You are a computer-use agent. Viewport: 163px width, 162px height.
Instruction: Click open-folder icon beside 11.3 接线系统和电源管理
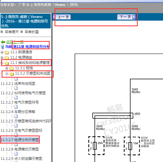[x=7, y=63]
